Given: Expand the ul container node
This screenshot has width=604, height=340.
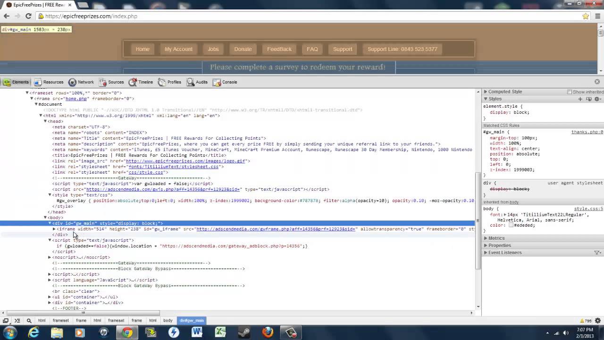Looking at the screenshot, I should pos(50,297).
